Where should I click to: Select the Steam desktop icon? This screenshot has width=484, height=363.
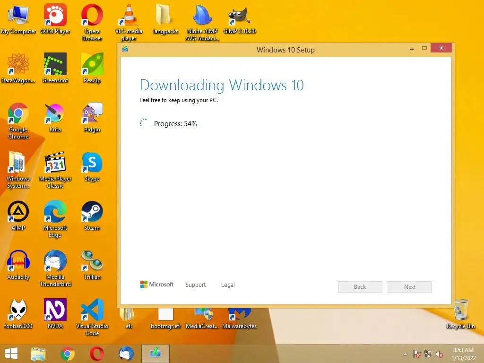[92, 216]
